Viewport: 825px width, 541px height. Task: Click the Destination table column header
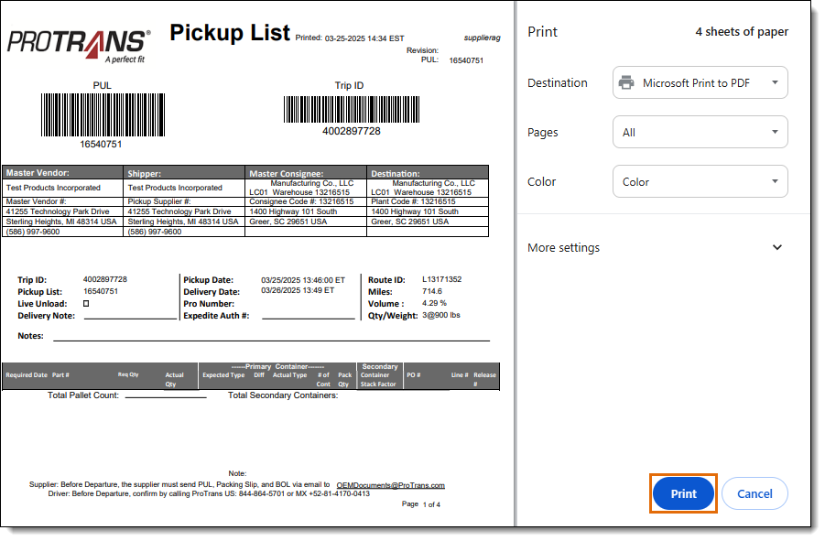click(x=428, y=173)
